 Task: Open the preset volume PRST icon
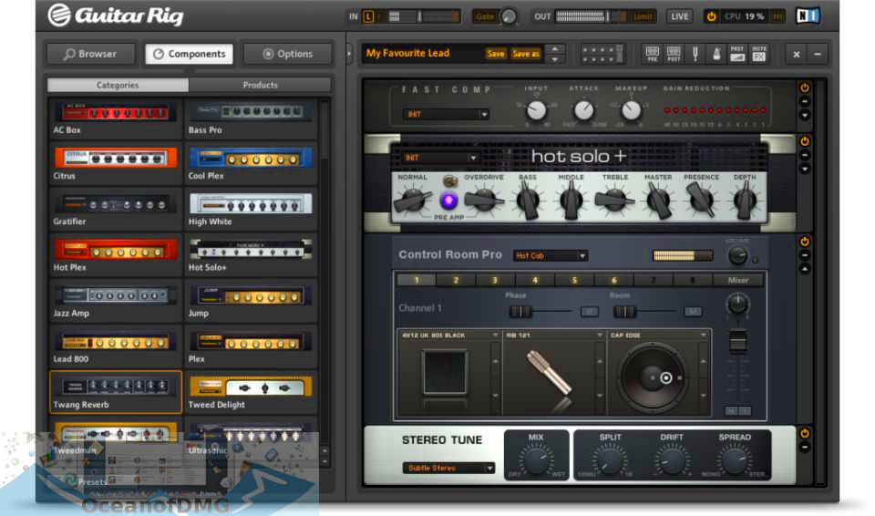737,54
